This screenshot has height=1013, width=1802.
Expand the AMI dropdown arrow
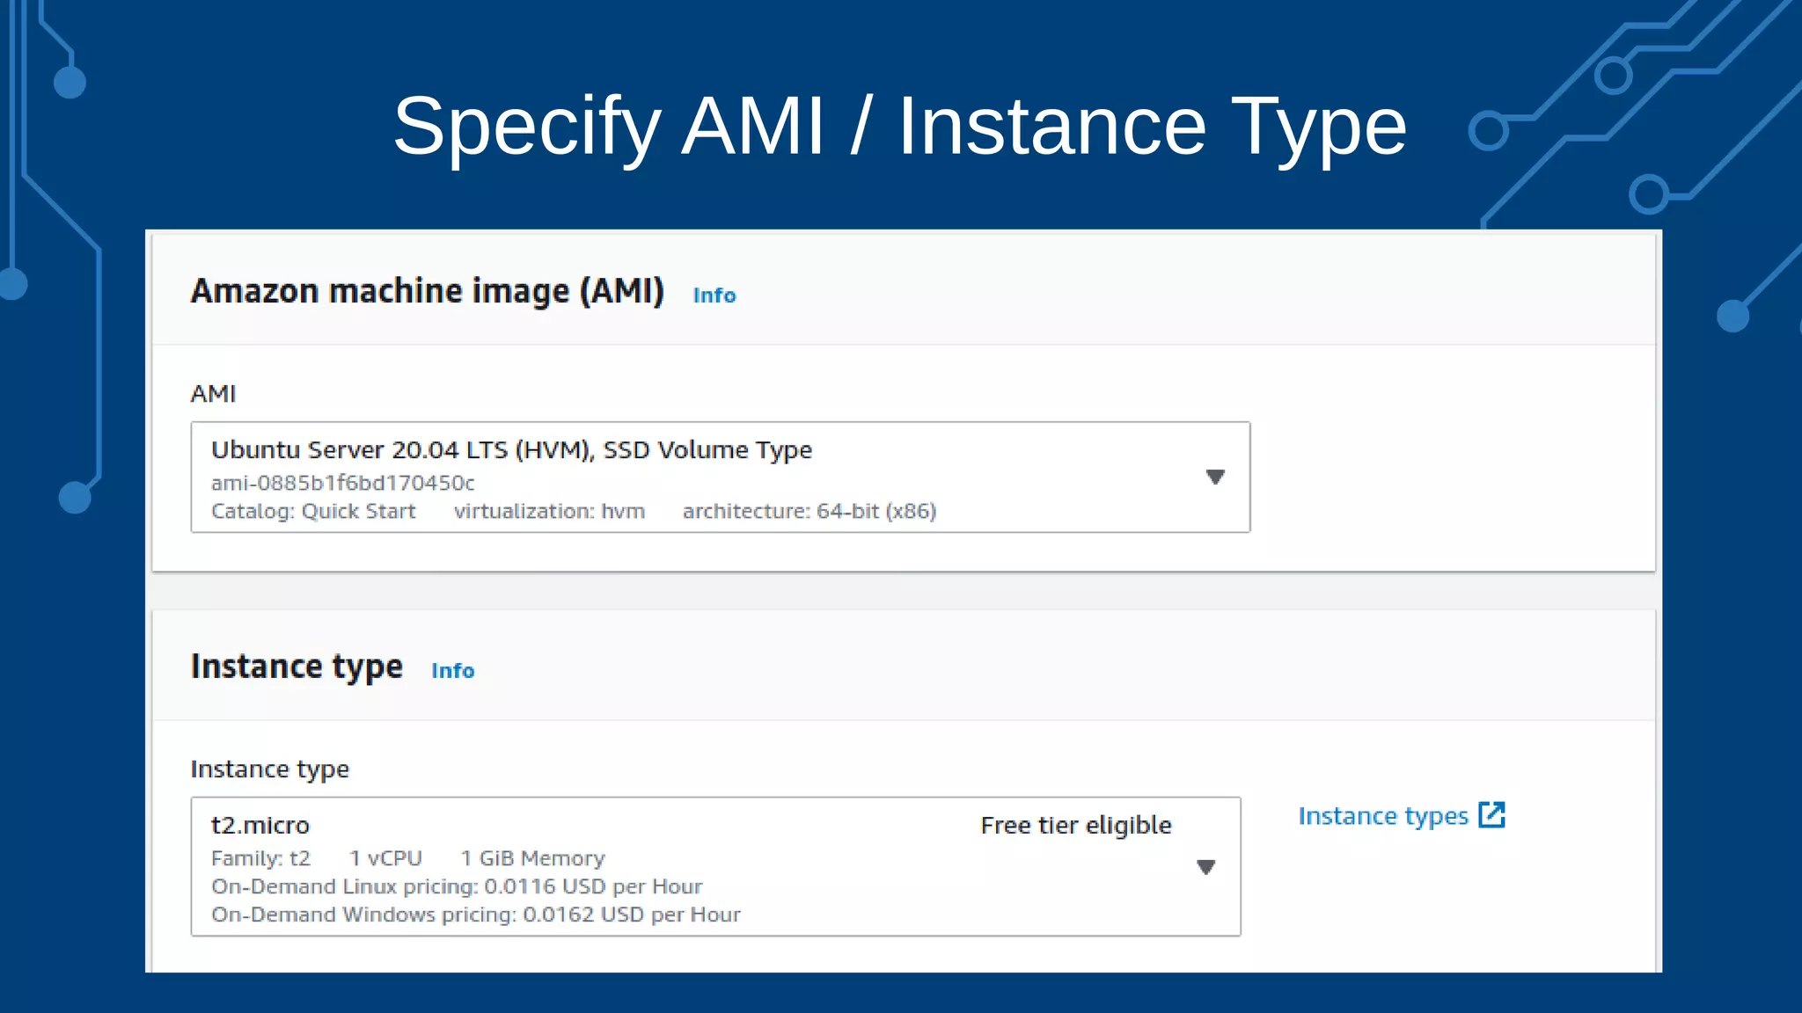(1215, 477)
